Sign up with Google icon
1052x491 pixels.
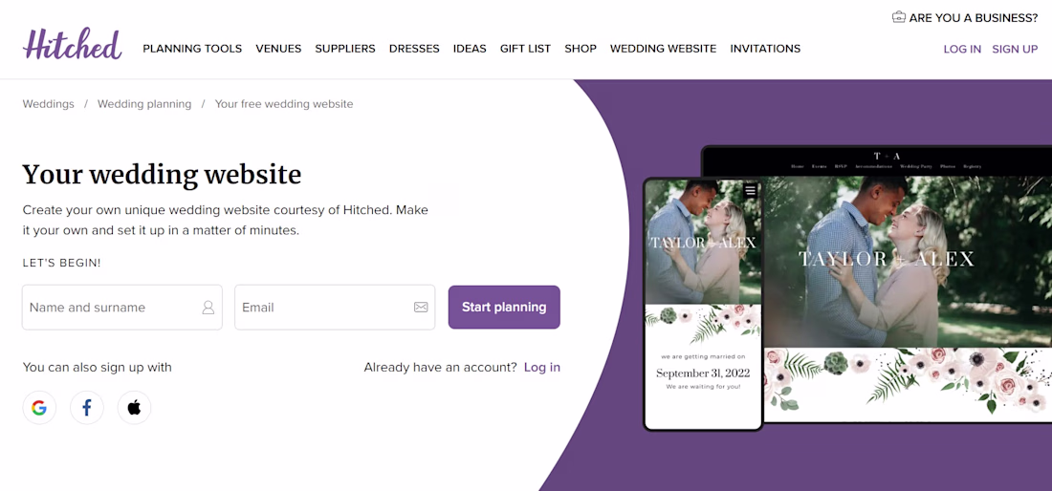pyautogui.click(x=39, y=407)
